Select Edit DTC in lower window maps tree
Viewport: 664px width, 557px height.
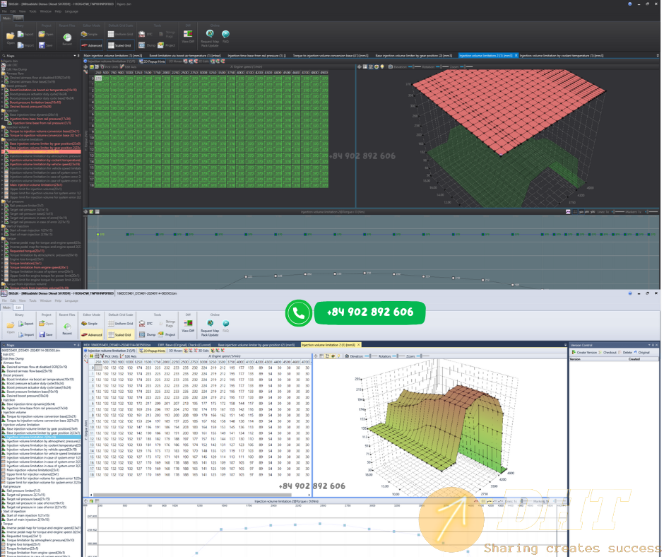pos(10,354)
